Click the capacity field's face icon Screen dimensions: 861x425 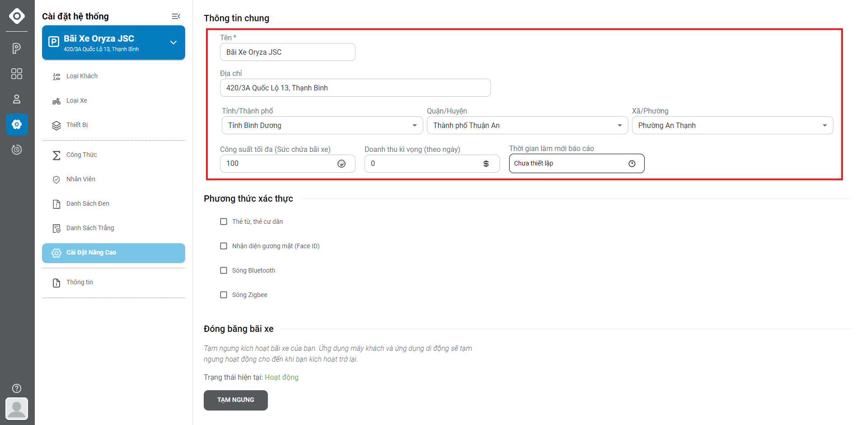(x=342, y=164)
